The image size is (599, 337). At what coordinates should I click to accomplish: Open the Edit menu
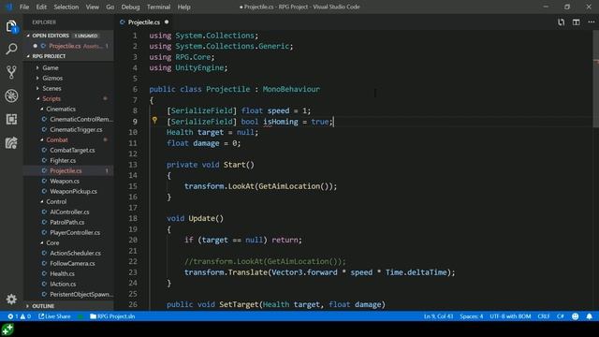(41, 7)
